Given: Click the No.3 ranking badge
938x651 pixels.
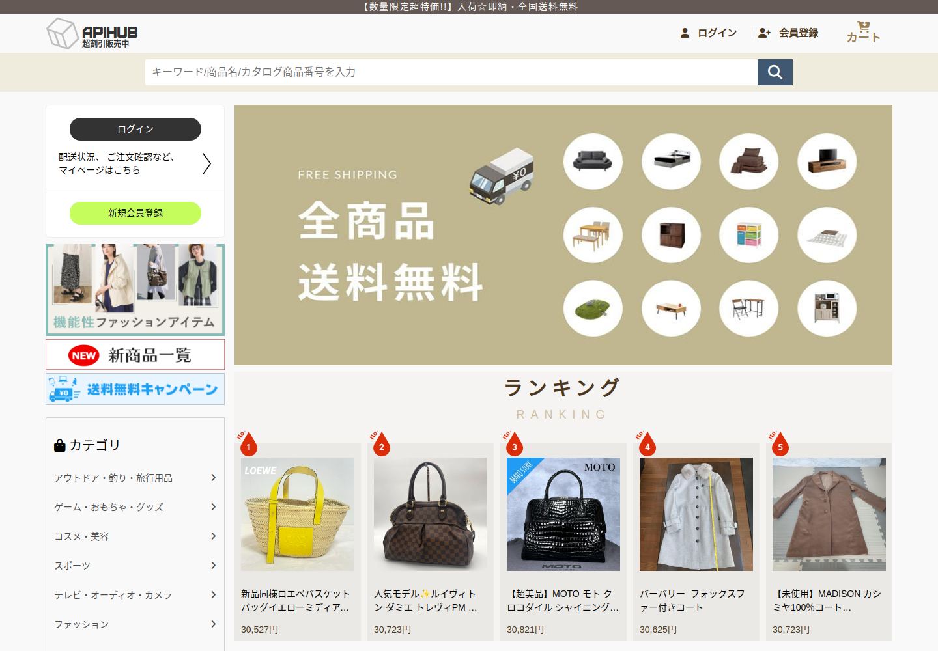Looking at the screenshot, I should (513, 443).
